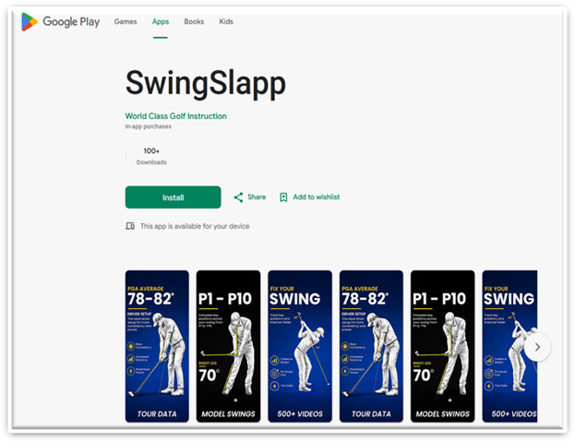Open the Kids tab

[226, 21]
